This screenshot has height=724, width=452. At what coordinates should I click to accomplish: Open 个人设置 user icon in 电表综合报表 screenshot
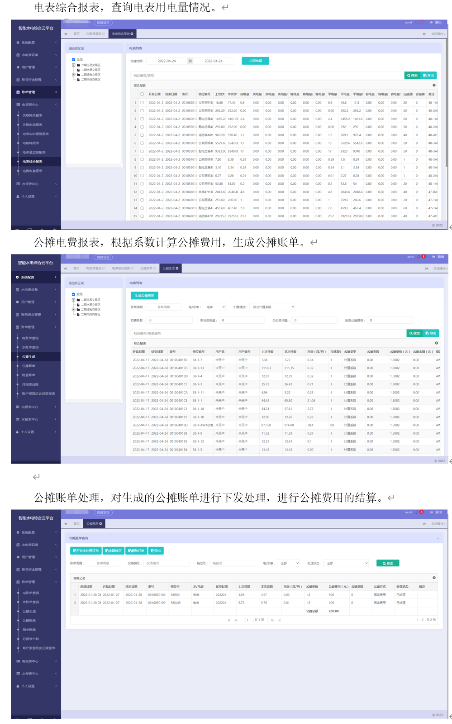click(18, 197)
